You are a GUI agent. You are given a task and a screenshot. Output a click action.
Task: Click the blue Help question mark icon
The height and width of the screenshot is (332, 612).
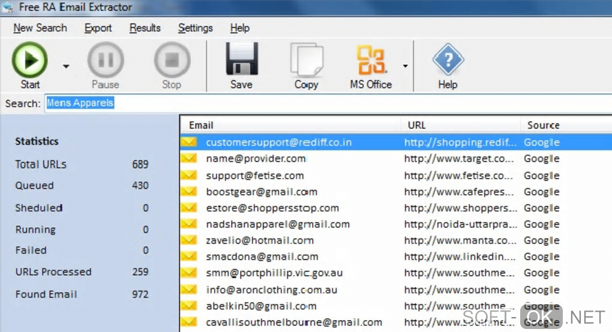pyautogui.click(x=448, y=59)
